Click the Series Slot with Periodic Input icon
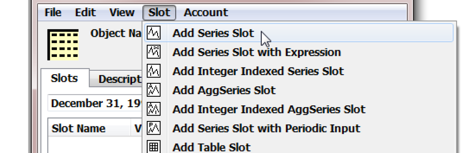The height and width of the screenshot is (153, 465). click(x=154, y=128)
